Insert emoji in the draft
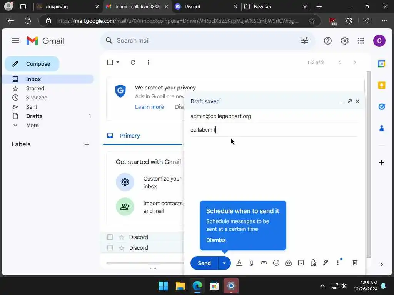The image size is (394, 295). [x=276, y=263]
